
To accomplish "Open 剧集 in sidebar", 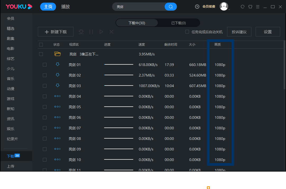I will point(10,39).
